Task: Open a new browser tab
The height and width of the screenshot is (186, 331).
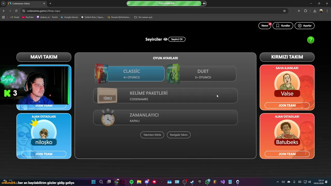Action: coord(50,3)
